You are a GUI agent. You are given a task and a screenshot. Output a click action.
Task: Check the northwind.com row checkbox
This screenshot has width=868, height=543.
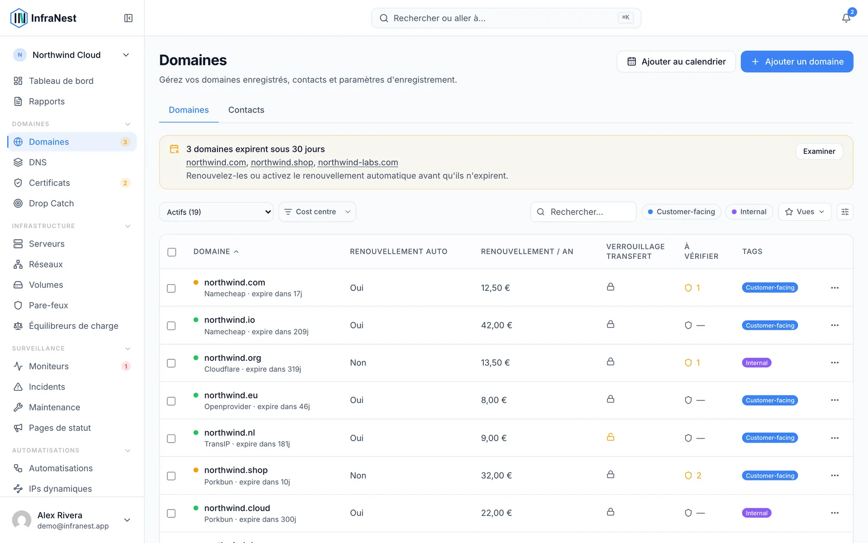point(171,288)
